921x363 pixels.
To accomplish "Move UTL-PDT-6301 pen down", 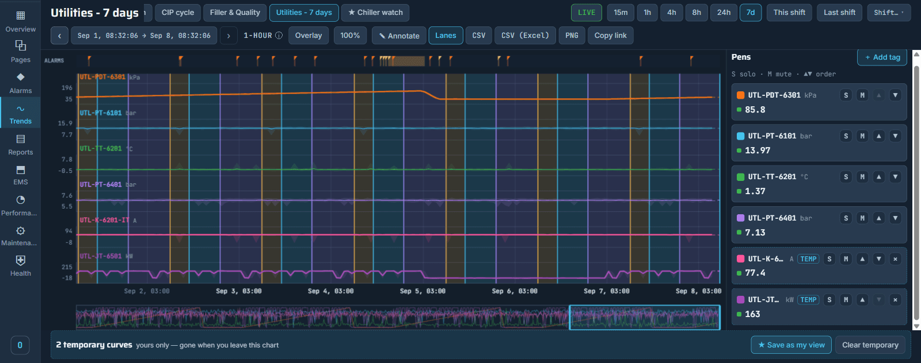I will (x=895, y=95).
